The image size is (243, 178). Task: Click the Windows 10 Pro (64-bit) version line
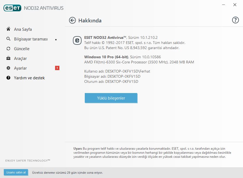[123, 57]
